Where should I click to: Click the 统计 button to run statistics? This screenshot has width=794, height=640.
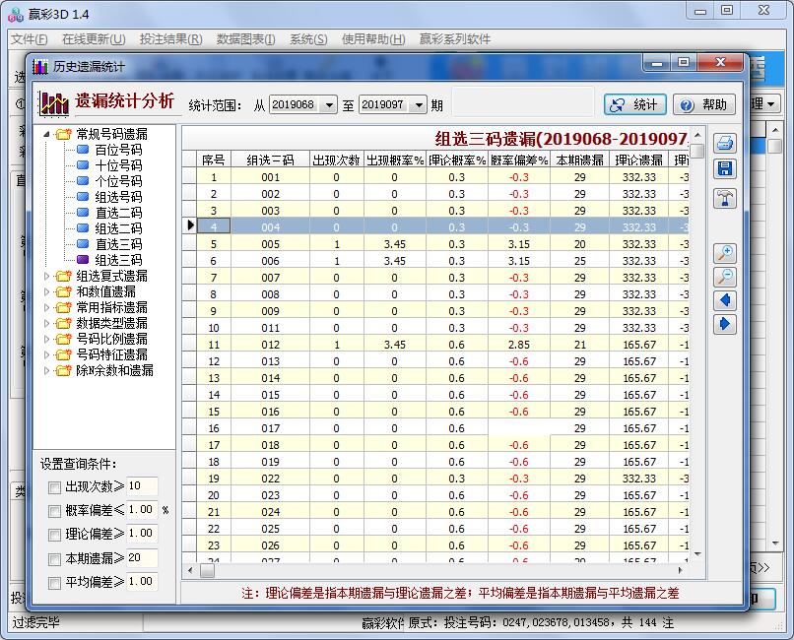[x=634, y=102]
